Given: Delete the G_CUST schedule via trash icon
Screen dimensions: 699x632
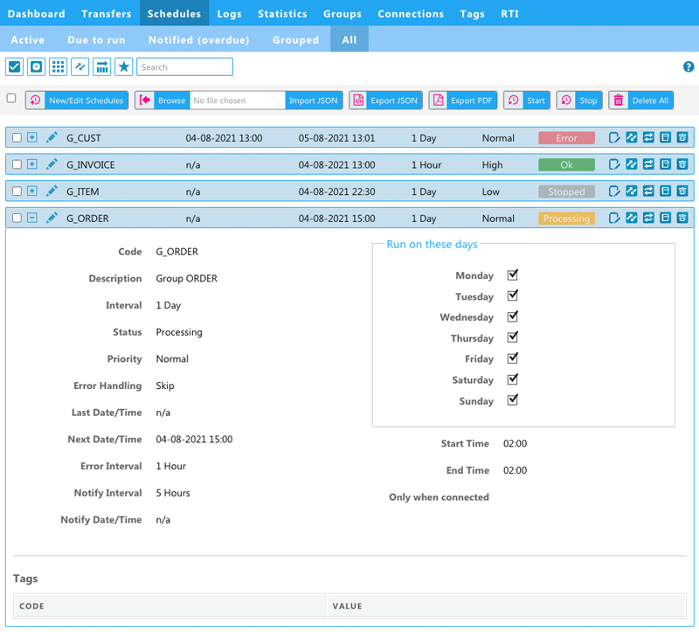Looking at the screenshot, I should 682,137.
